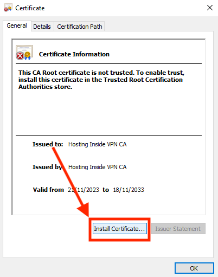This screenshot has width=218, height=277.
Task: Click the Valid from label
Action: pos(48,190)
